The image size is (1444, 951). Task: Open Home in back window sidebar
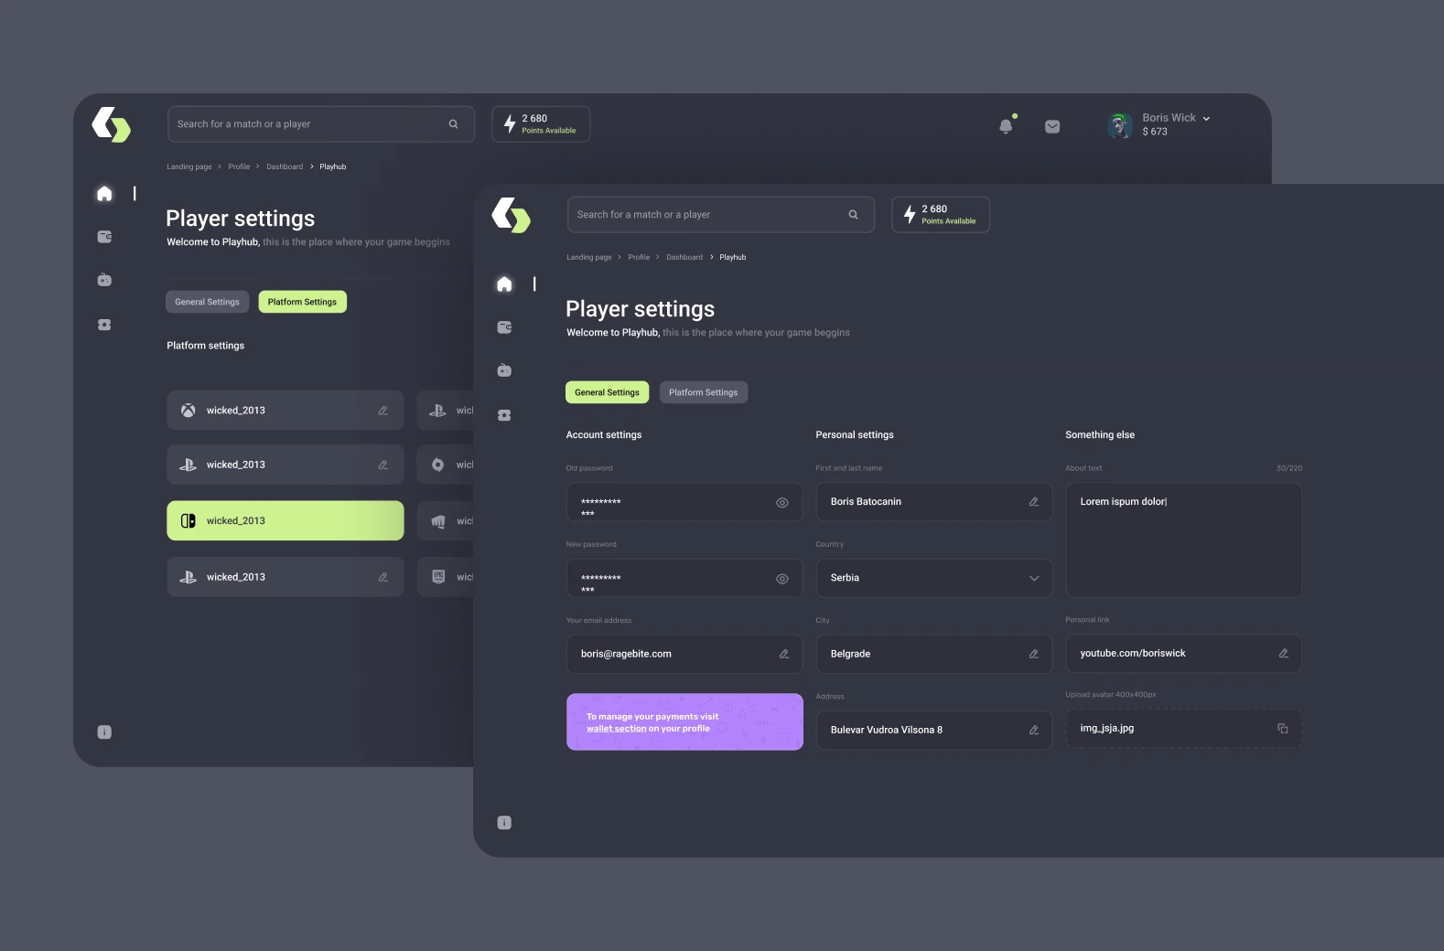[104, 193]
